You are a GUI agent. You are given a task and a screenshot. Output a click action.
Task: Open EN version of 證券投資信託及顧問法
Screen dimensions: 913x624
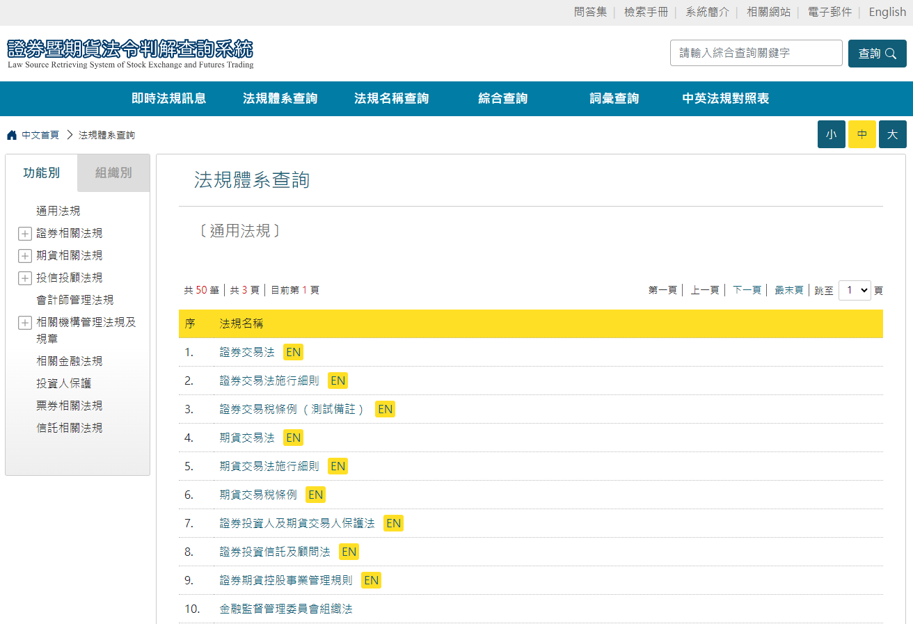pos(349,552)
